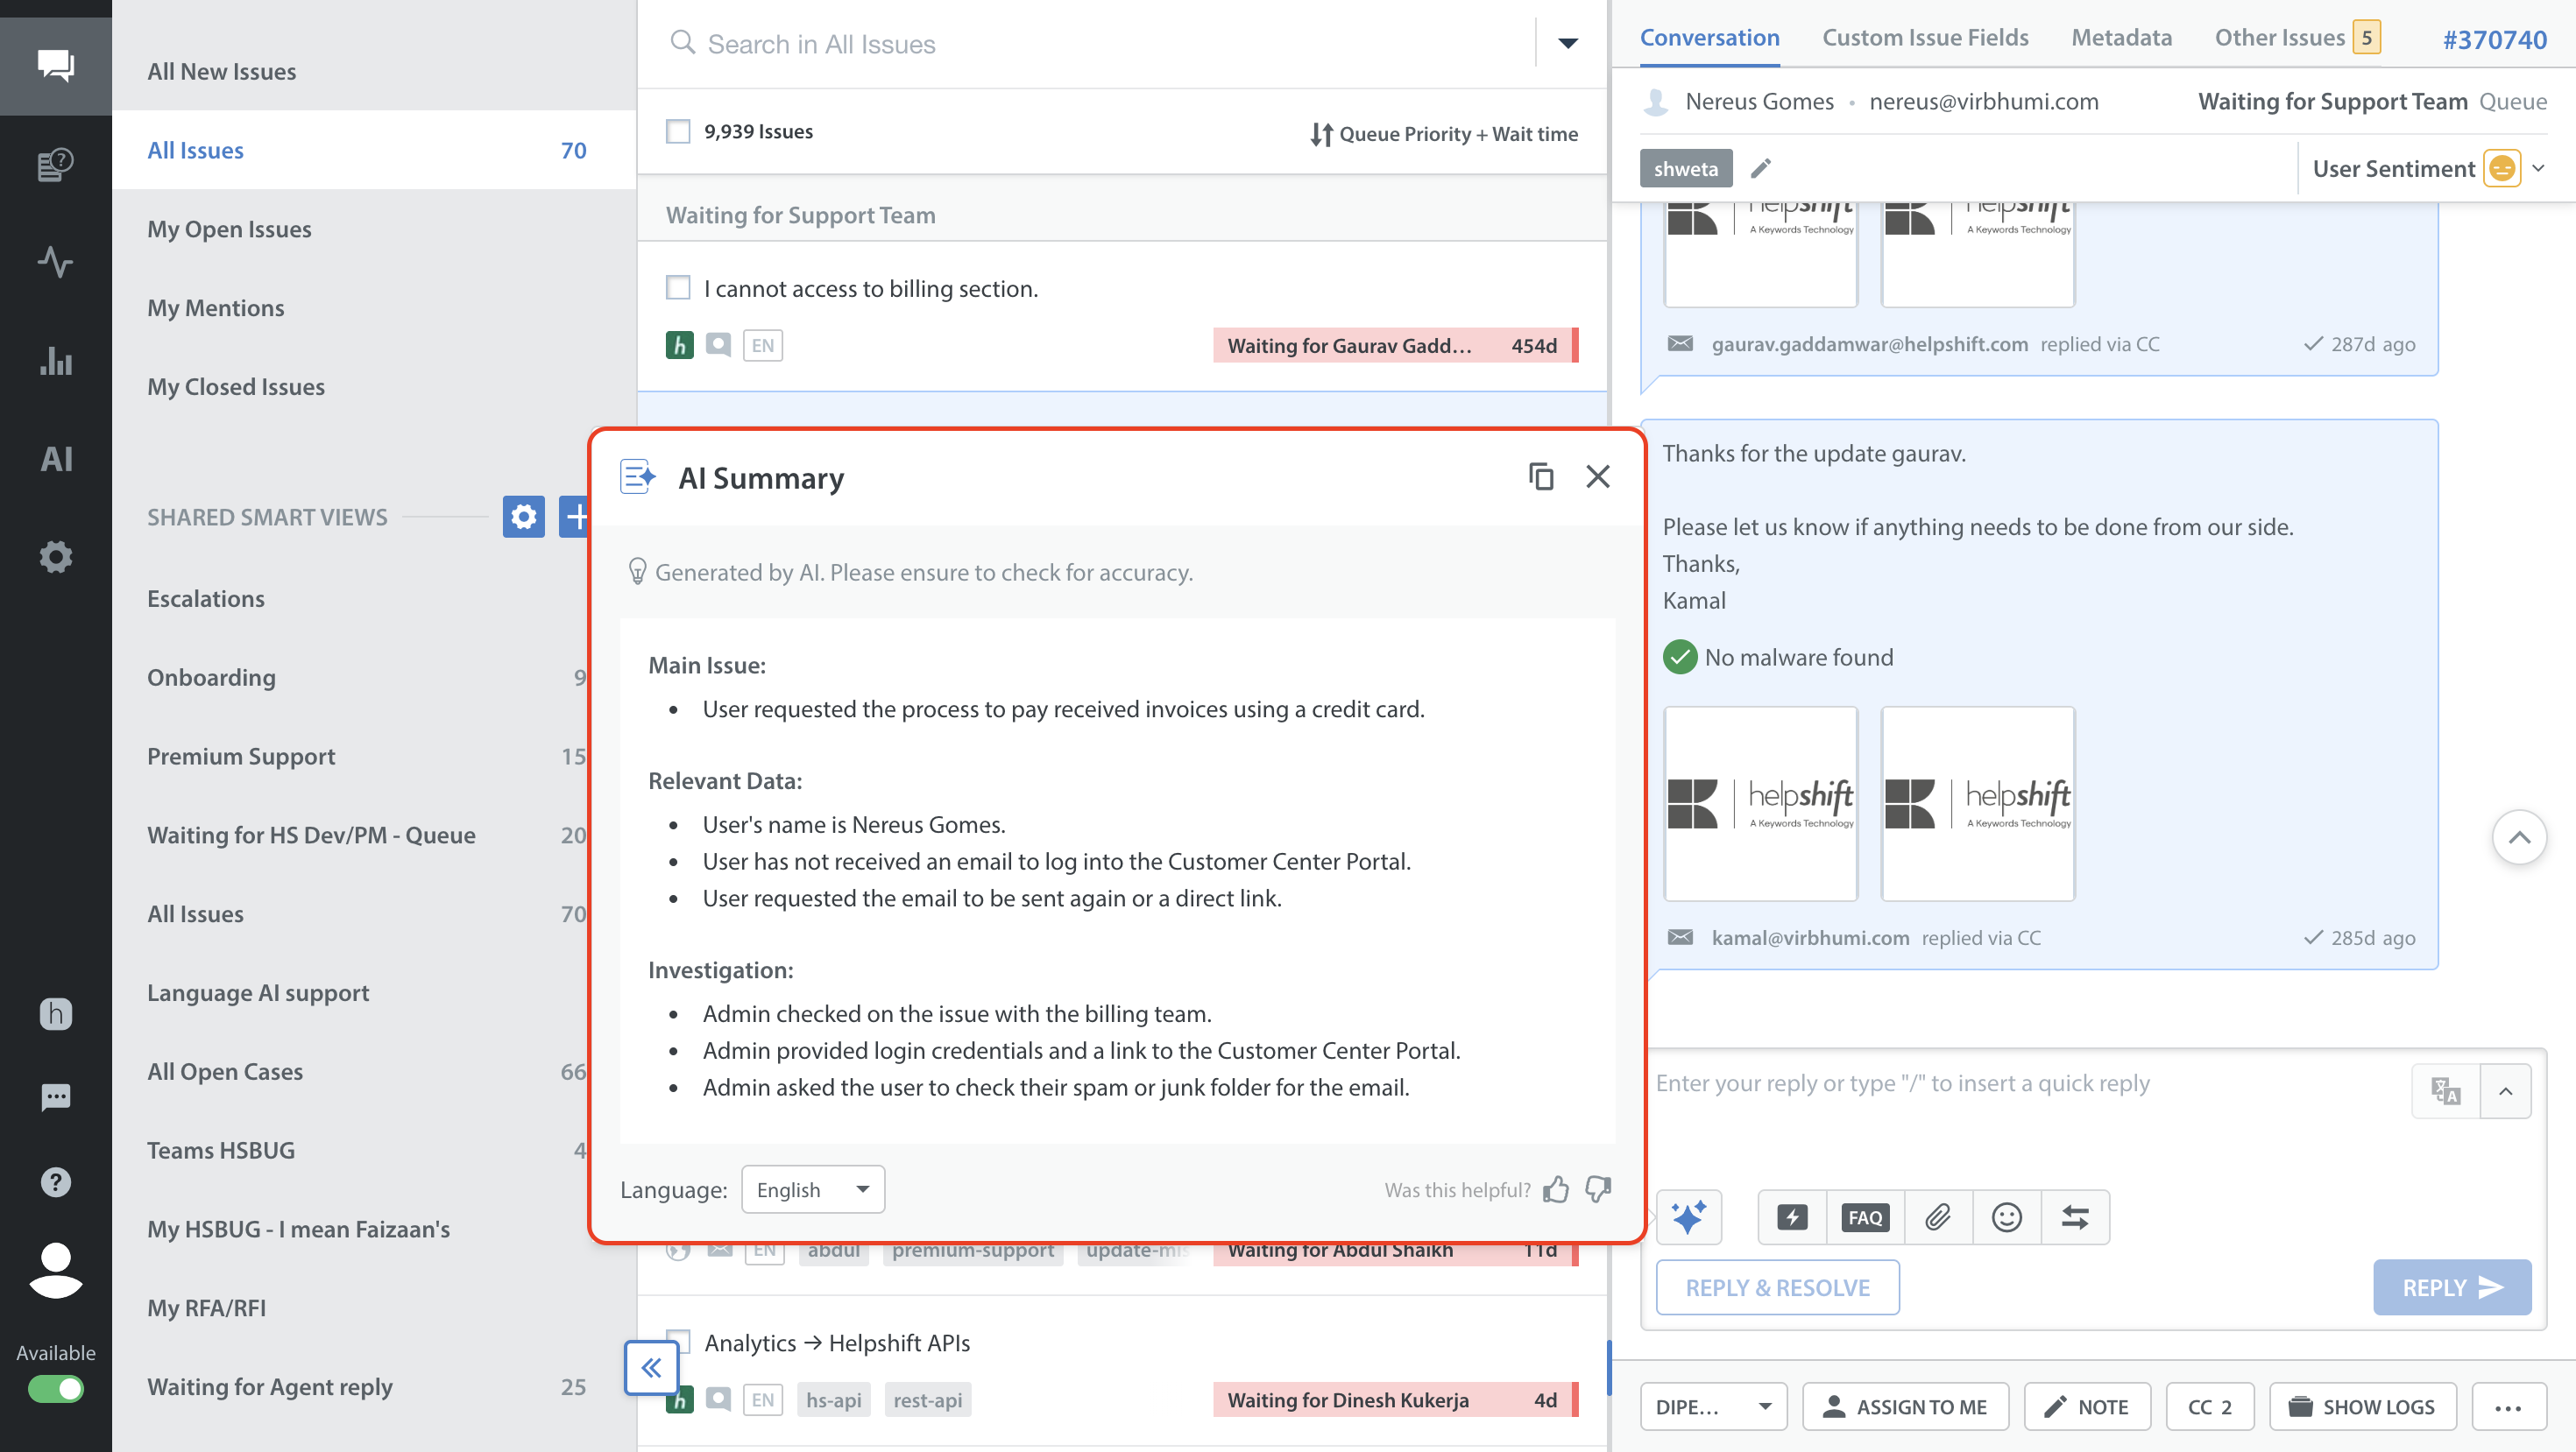Image resolution: width=2576 pixels, height=1452 pixels.
Task: Open the search filter dropdown arrow
Action: [1568, 43]
